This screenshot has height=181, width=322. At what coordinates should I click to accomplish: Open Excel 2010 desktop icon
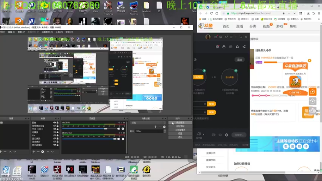point(57,6)
